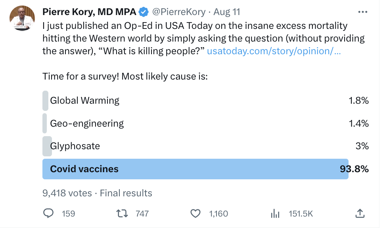This screenshot has width=387, height=228.
Task: Open the view analytics bar chart icon
Action: 275,214
